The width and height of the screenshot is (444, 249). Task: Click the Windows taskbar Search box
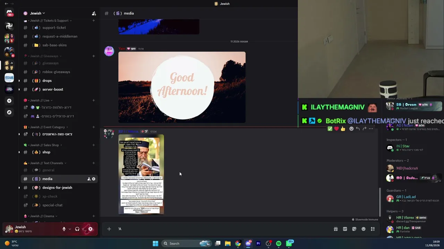point(187,243)
